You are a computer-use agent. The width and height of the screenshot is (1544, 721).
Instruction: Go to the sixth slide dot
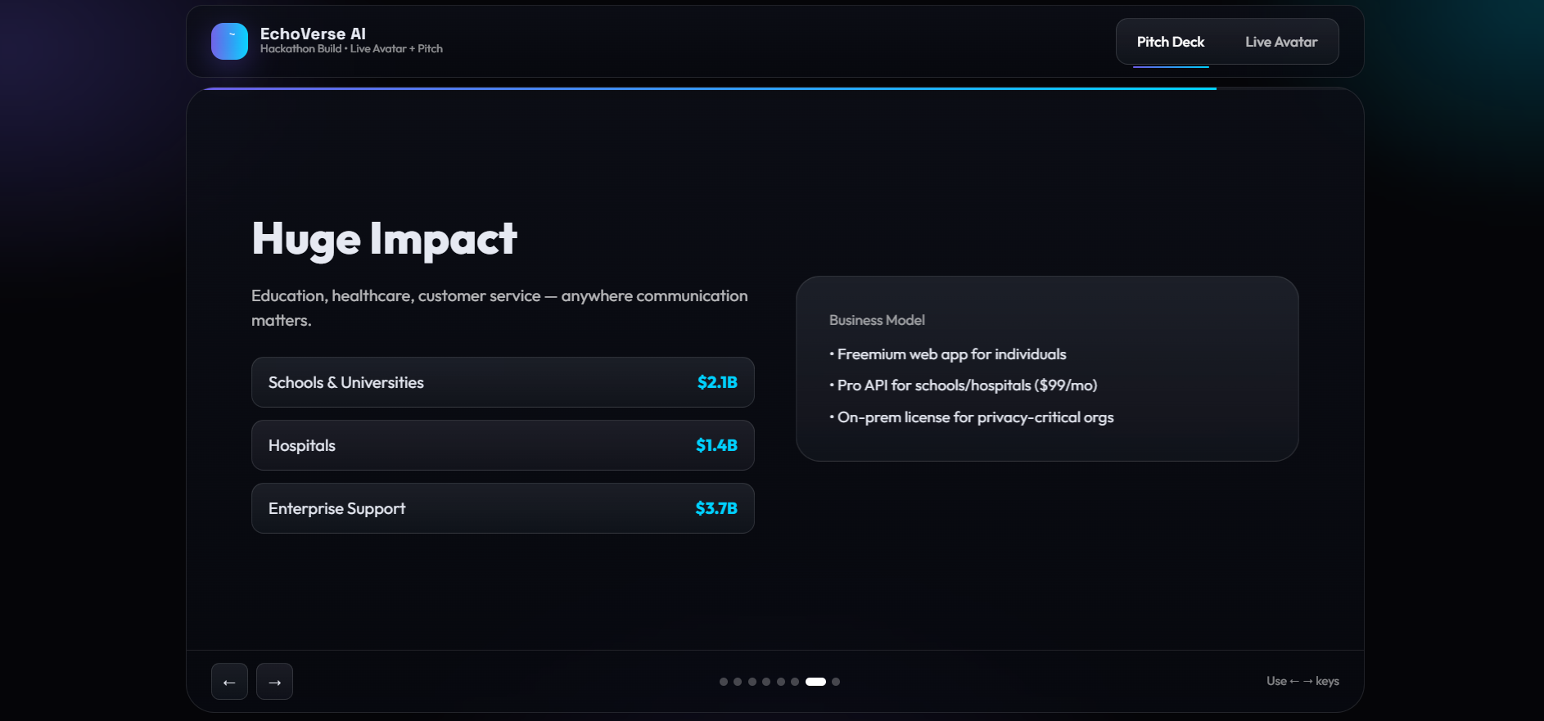[x=795, y=681]
